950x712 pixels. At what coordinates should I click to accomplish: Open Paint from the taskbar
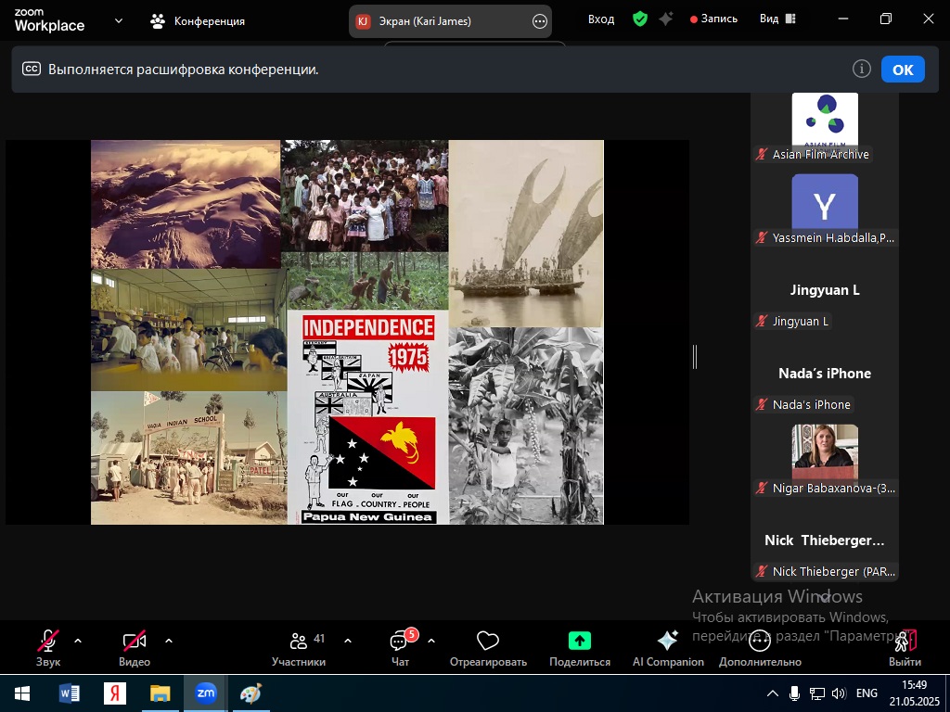tap(250, 693)
